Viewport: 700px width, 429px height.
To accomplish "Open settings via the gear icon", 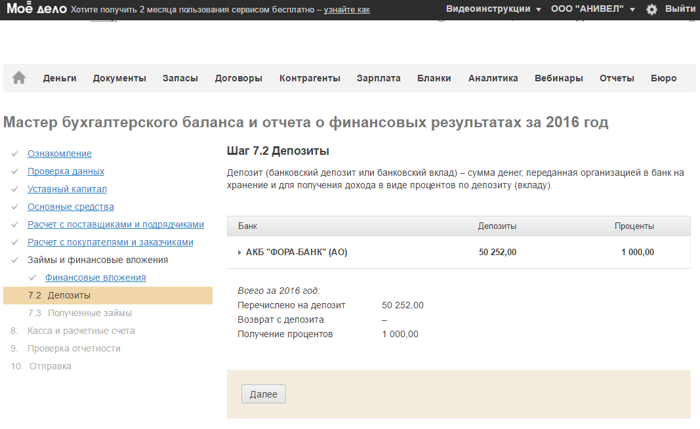I will click(651, 9).
